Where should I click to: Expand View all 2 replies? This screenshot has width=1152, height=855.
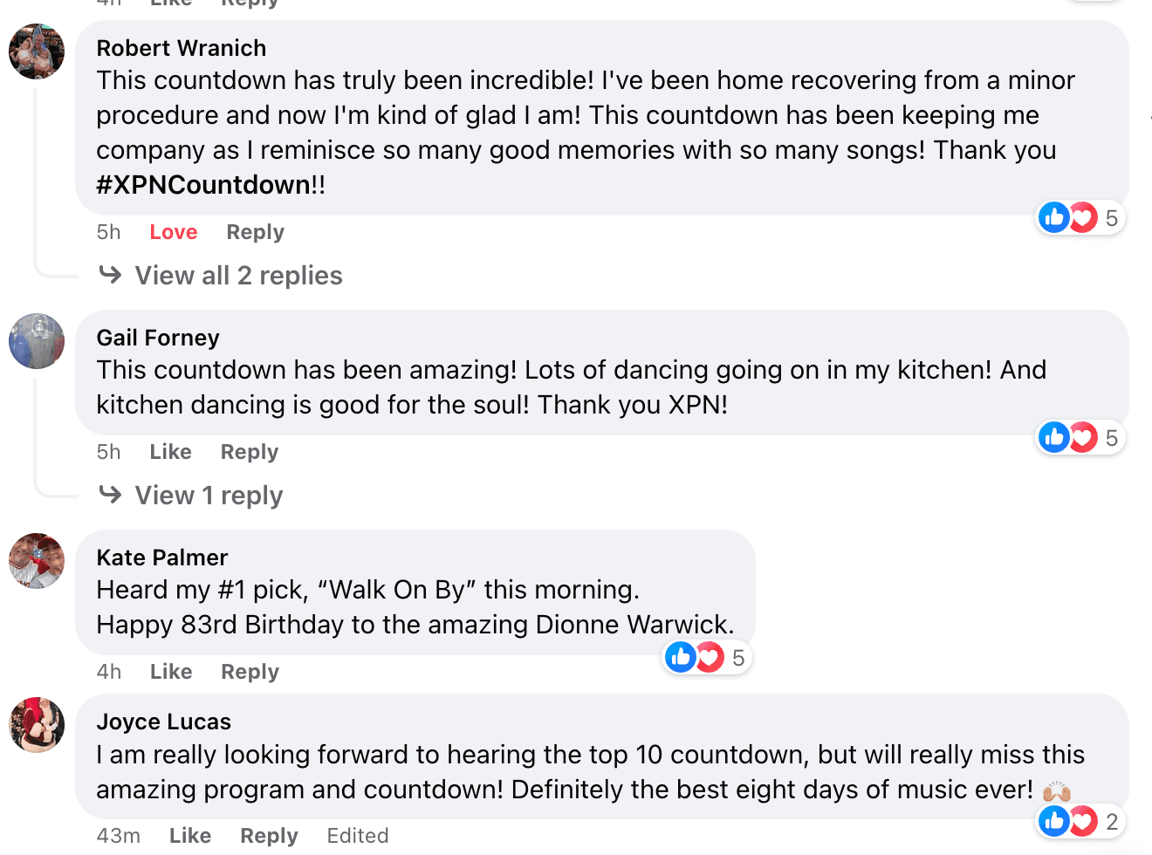[238, 276]
